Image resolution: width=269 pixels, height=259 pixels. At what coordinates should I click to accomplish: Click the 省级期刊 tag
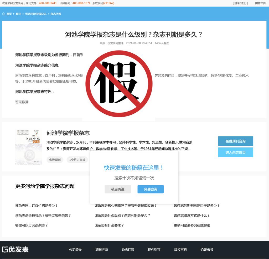55,160
